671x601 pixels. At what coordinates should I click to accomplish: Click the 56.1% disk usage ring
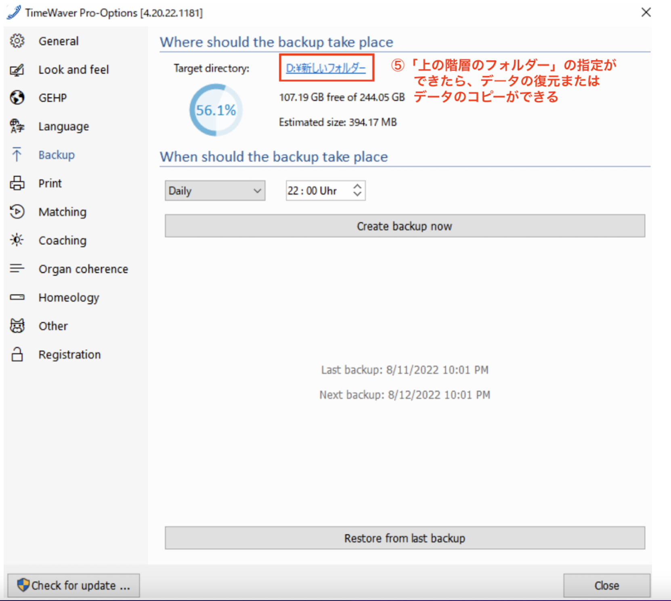coord(216,110)
